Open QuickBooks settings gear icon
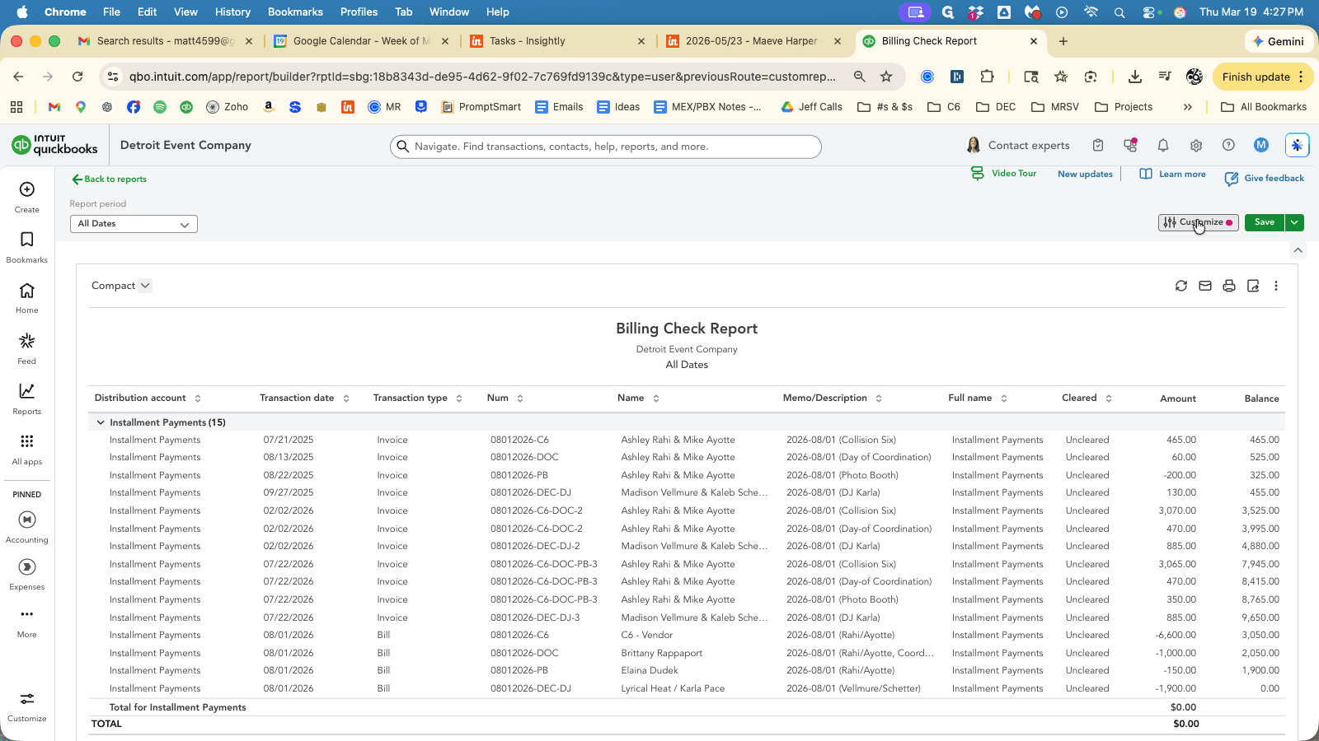 [1196, 146]
